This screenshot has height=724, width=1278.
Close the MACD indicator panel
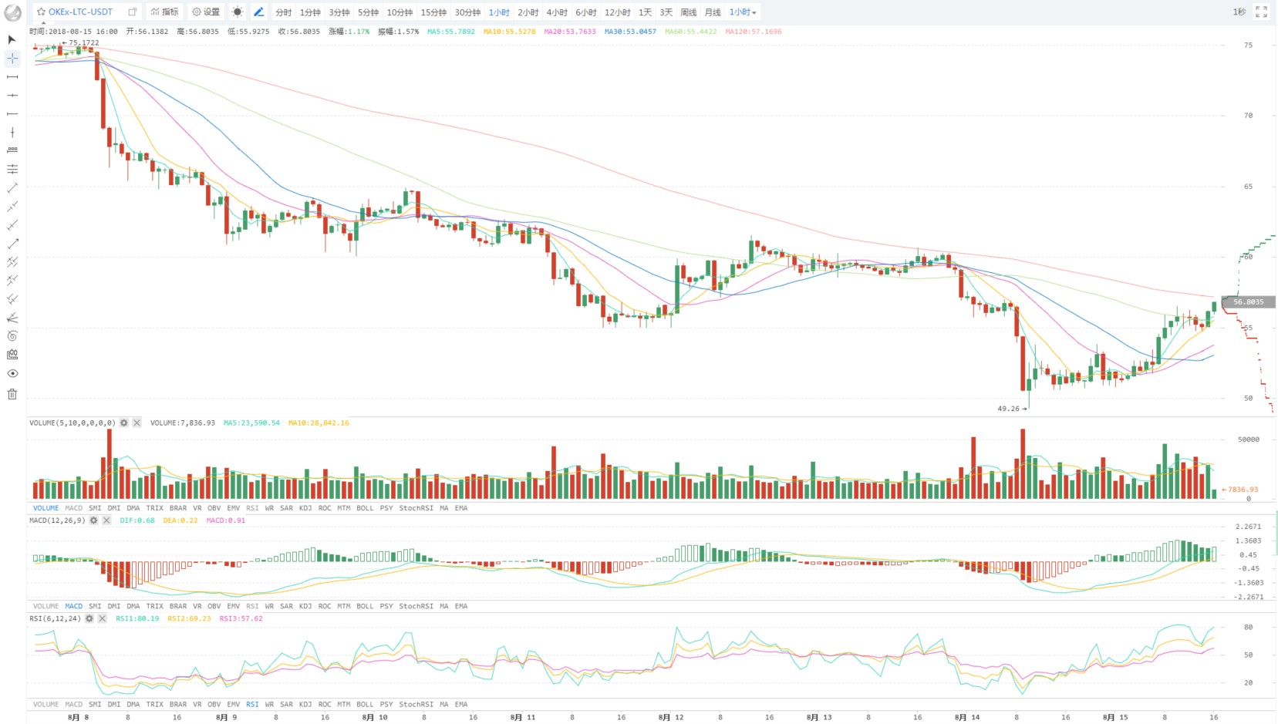pyautogui.click(x=106, y=520)
